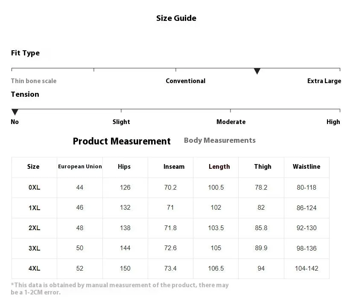Select the 0XL size row label

tap(34, 188)
